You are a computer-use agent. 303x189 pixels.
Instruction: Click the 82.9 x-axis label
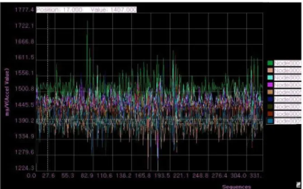pos(87,175)
